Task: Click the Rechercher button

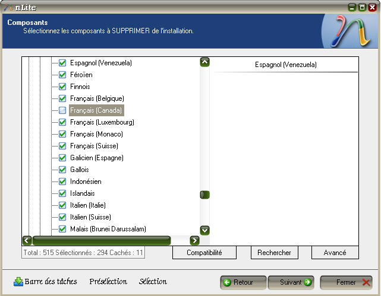Action: [x=275, y=253]
